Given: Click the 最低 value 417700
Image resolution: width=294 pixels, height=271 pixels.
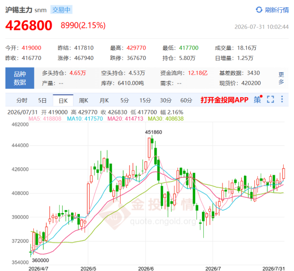Looking at the screenshot, I should (189, 48).
